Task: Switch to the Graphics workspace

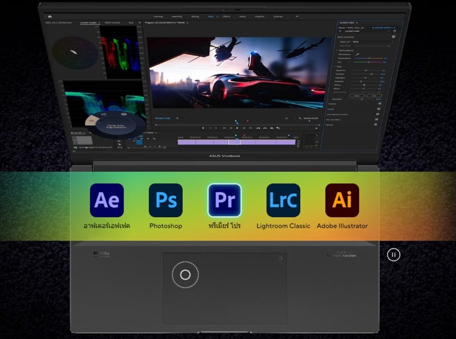Action: [259, 17]
